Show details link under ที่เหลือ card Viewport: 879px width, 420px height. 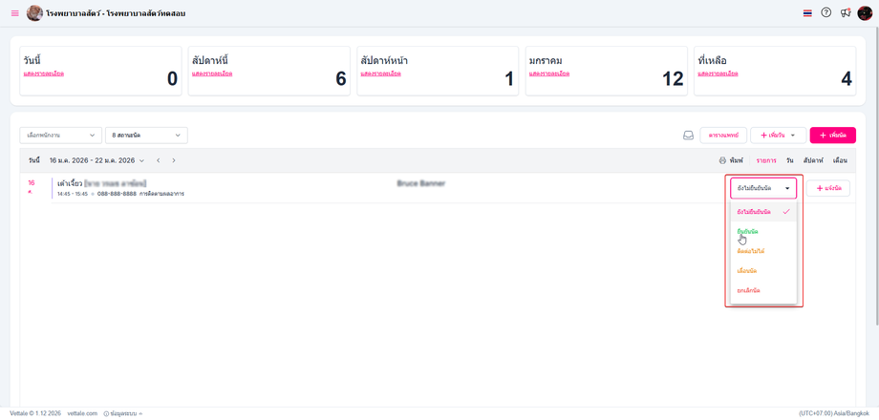[x=718, y=73]
